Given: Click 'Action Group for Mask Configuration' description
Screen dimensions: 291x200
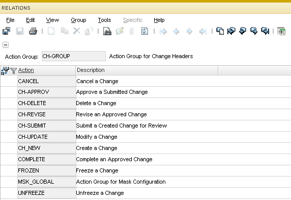Looking at the screenshot, I should pyautogui.click(x=121, y=182).
